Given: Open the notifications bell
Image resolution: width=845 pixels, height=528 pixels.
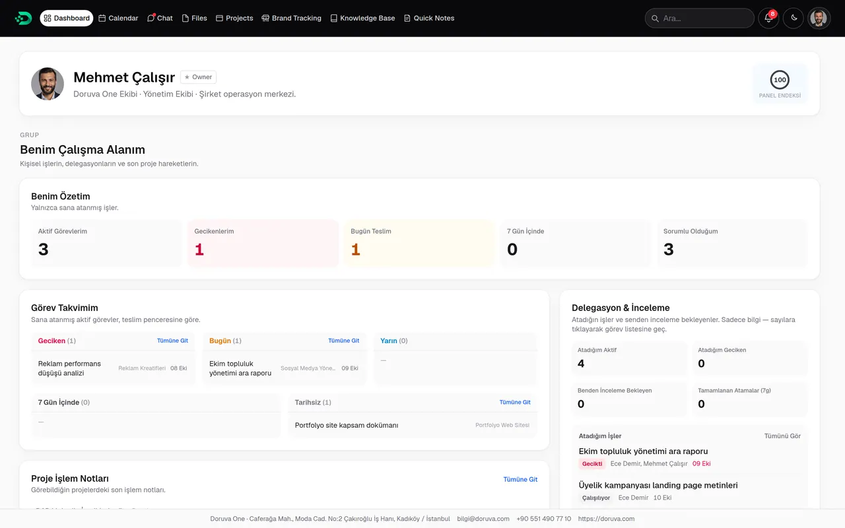Looking at the screenshot, I should coord(768,18).
